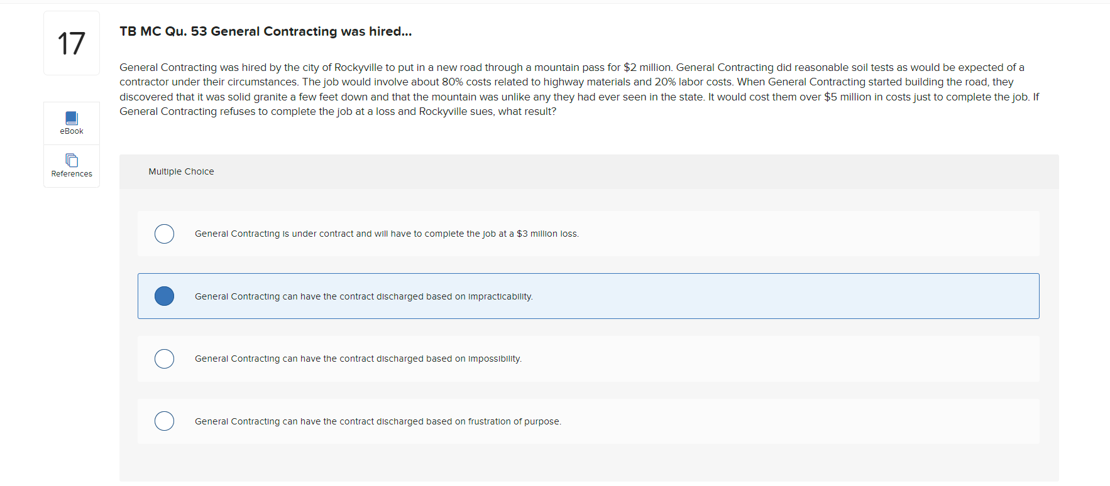
Task: Select the impossibility radio button
Action: [164, 359]
